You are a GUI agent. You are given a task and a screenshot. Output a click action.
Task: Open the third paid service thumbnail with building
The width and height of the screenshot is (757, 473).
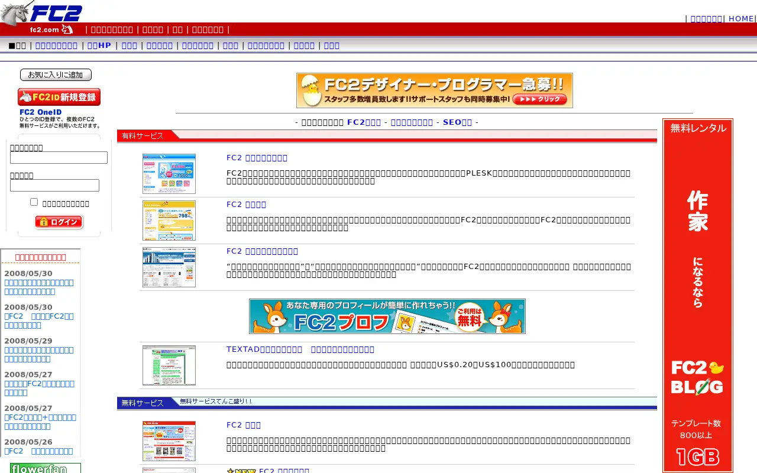169,267
